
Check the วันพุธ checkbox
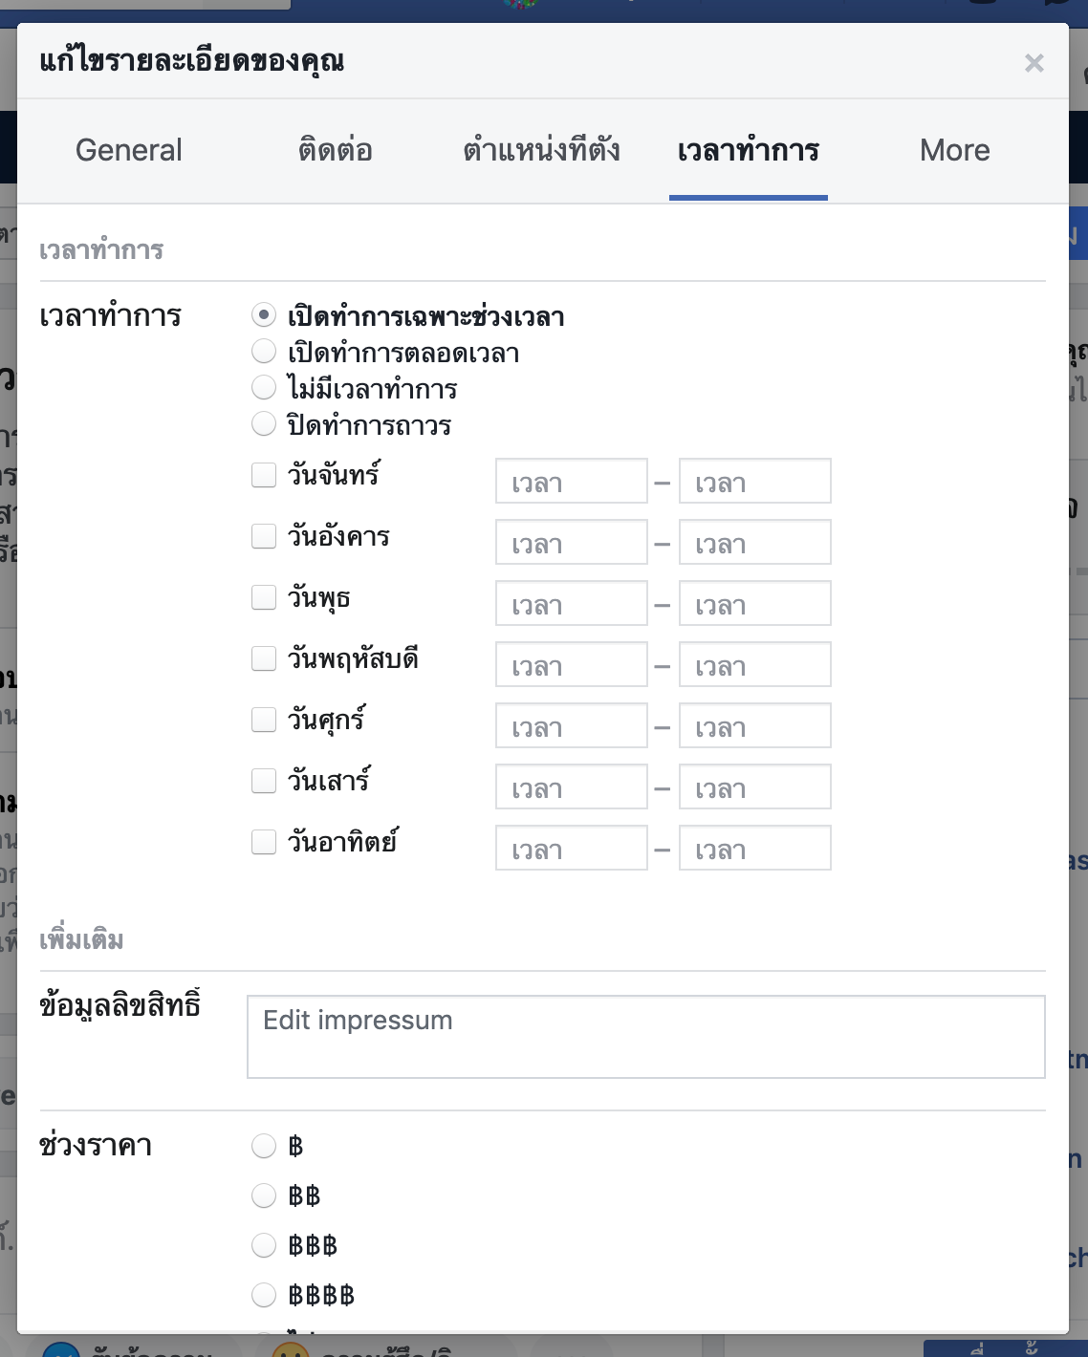pyautogui.click(x=264, y=597)
